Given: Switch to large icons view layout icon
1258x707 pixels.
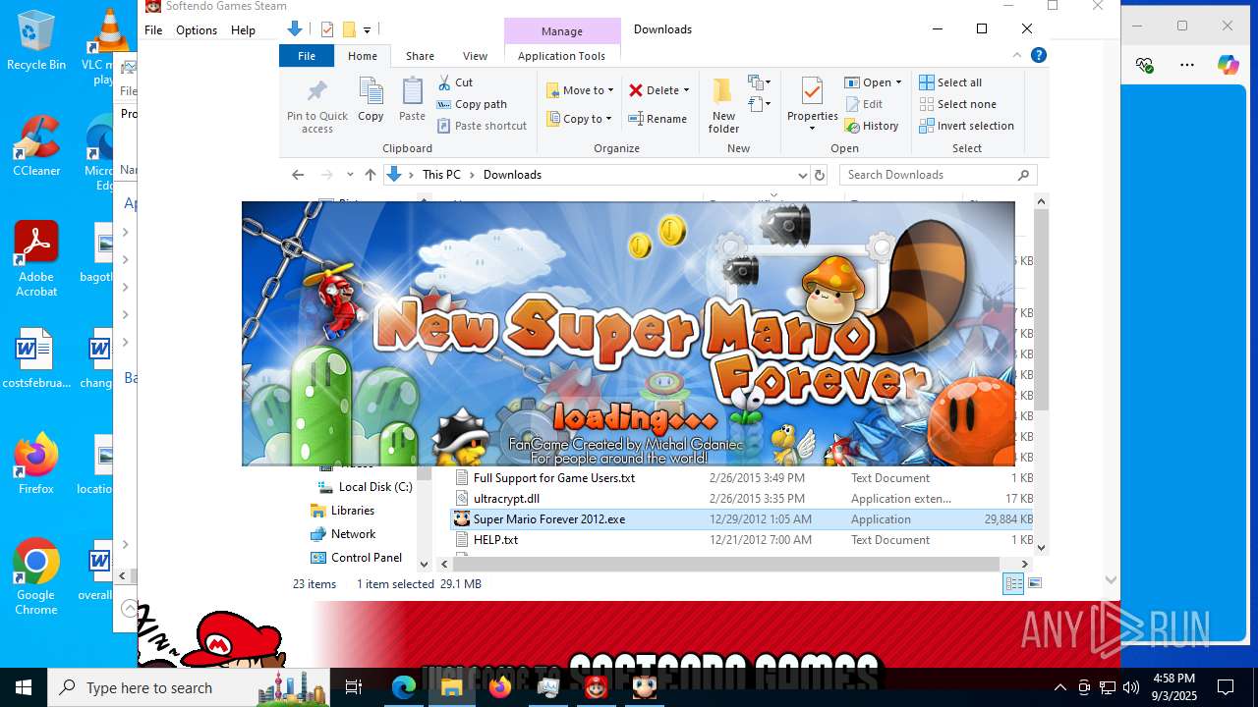Looking at the screenshot, I should pyautogui.click(x=1034, y=583).
